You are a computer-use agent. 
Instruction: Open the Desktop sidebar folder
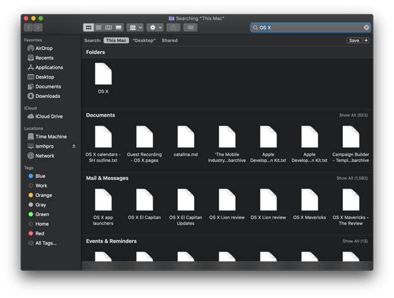[x=41, y=77]
